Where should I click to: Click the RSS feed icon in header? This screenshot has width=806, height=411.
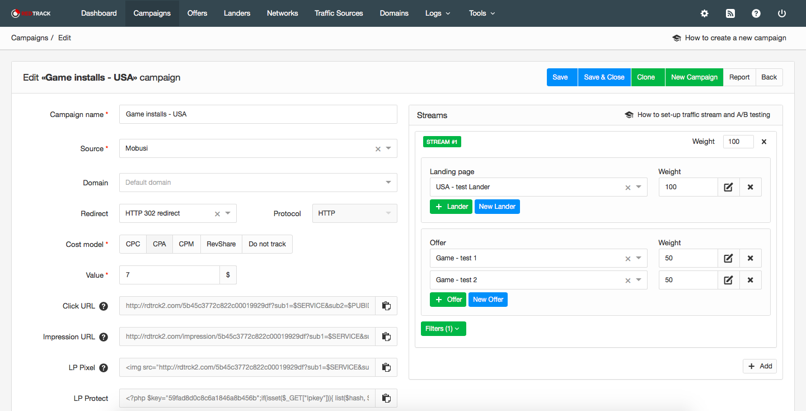click(730, 13)
